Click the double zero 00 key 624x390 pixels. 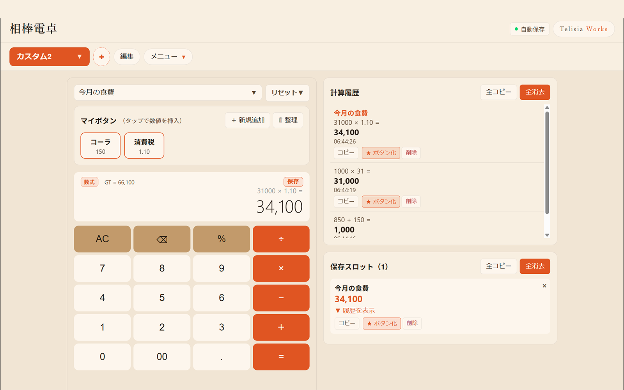point(162,357)
